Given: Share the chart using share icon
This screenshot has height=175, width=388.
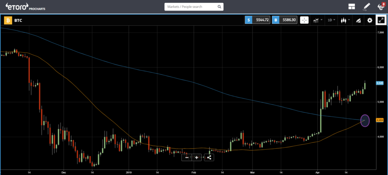Looking at the screenshot, I should 209,157.
